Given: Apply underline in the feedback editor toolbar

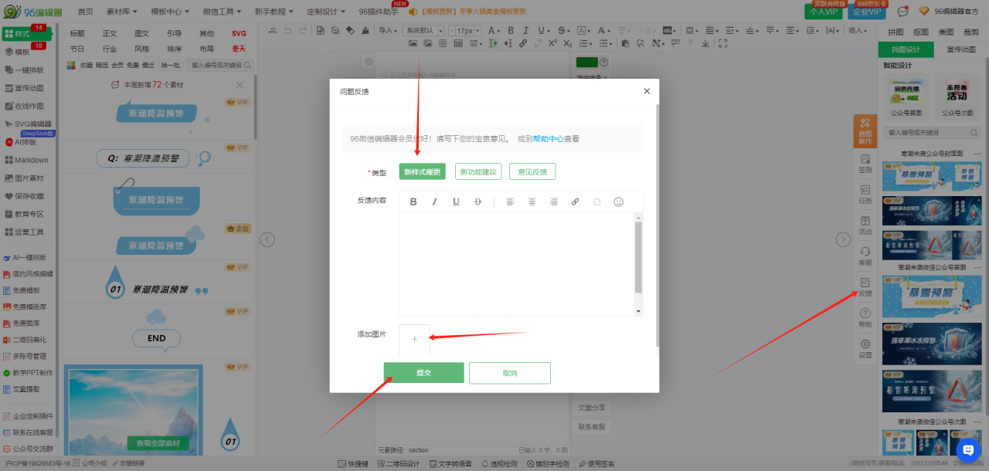Looking at the screenshot, I should (456, 202).
